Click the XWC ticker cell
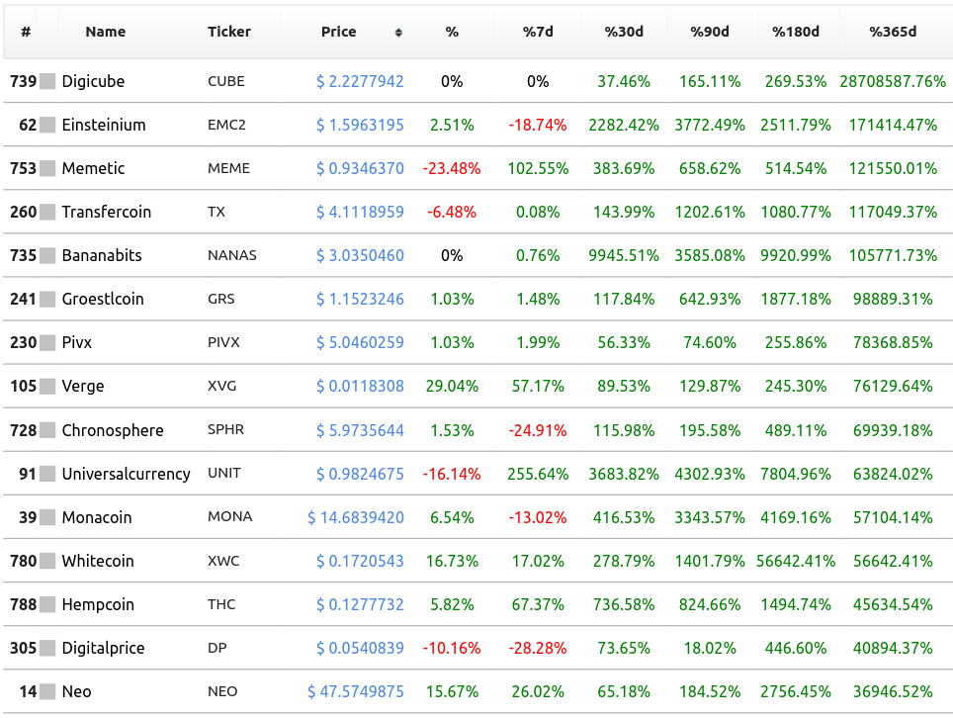This screenshot has height=718, width=953. [223, 561]
